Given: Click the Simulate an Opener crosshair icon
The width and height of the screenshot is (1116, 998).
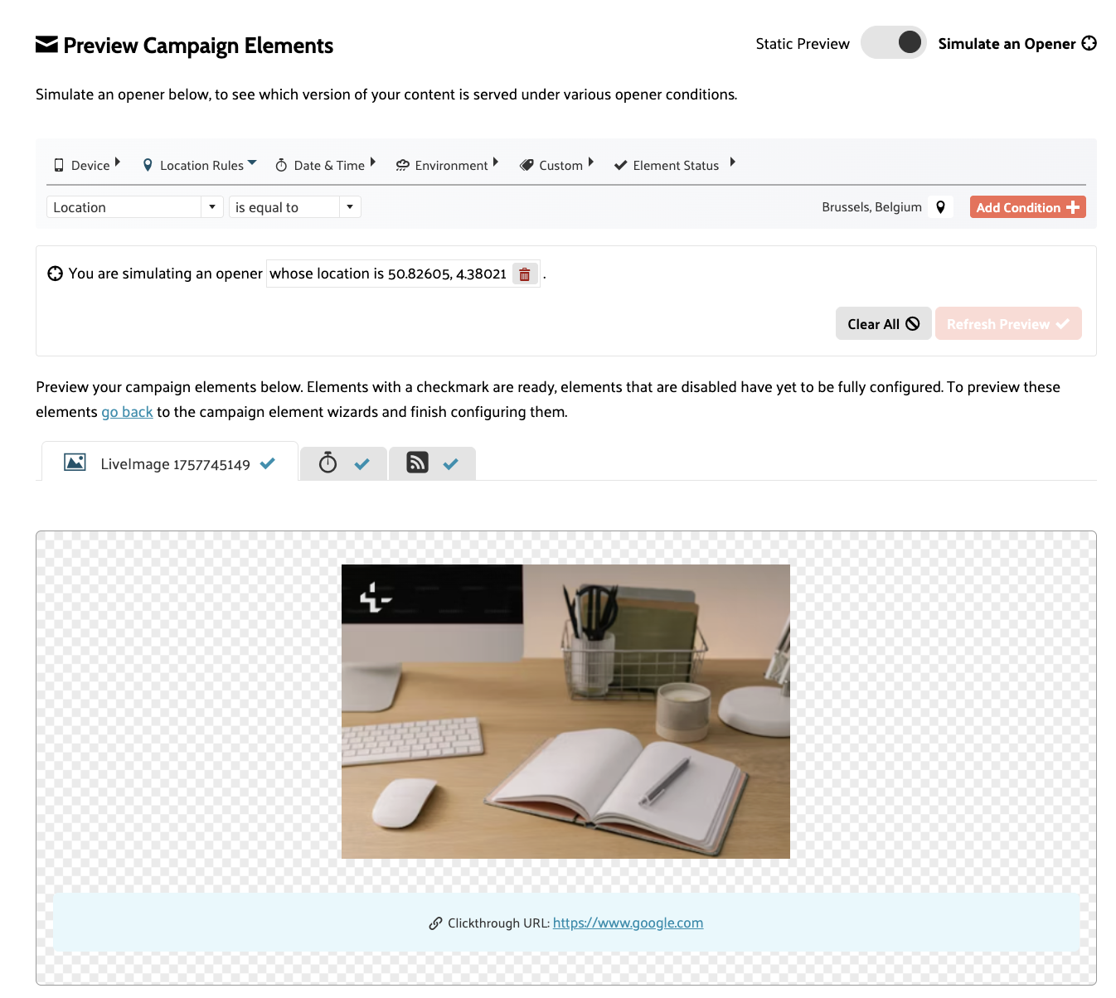Looking at the screenshot, I should click(1089, 43).
